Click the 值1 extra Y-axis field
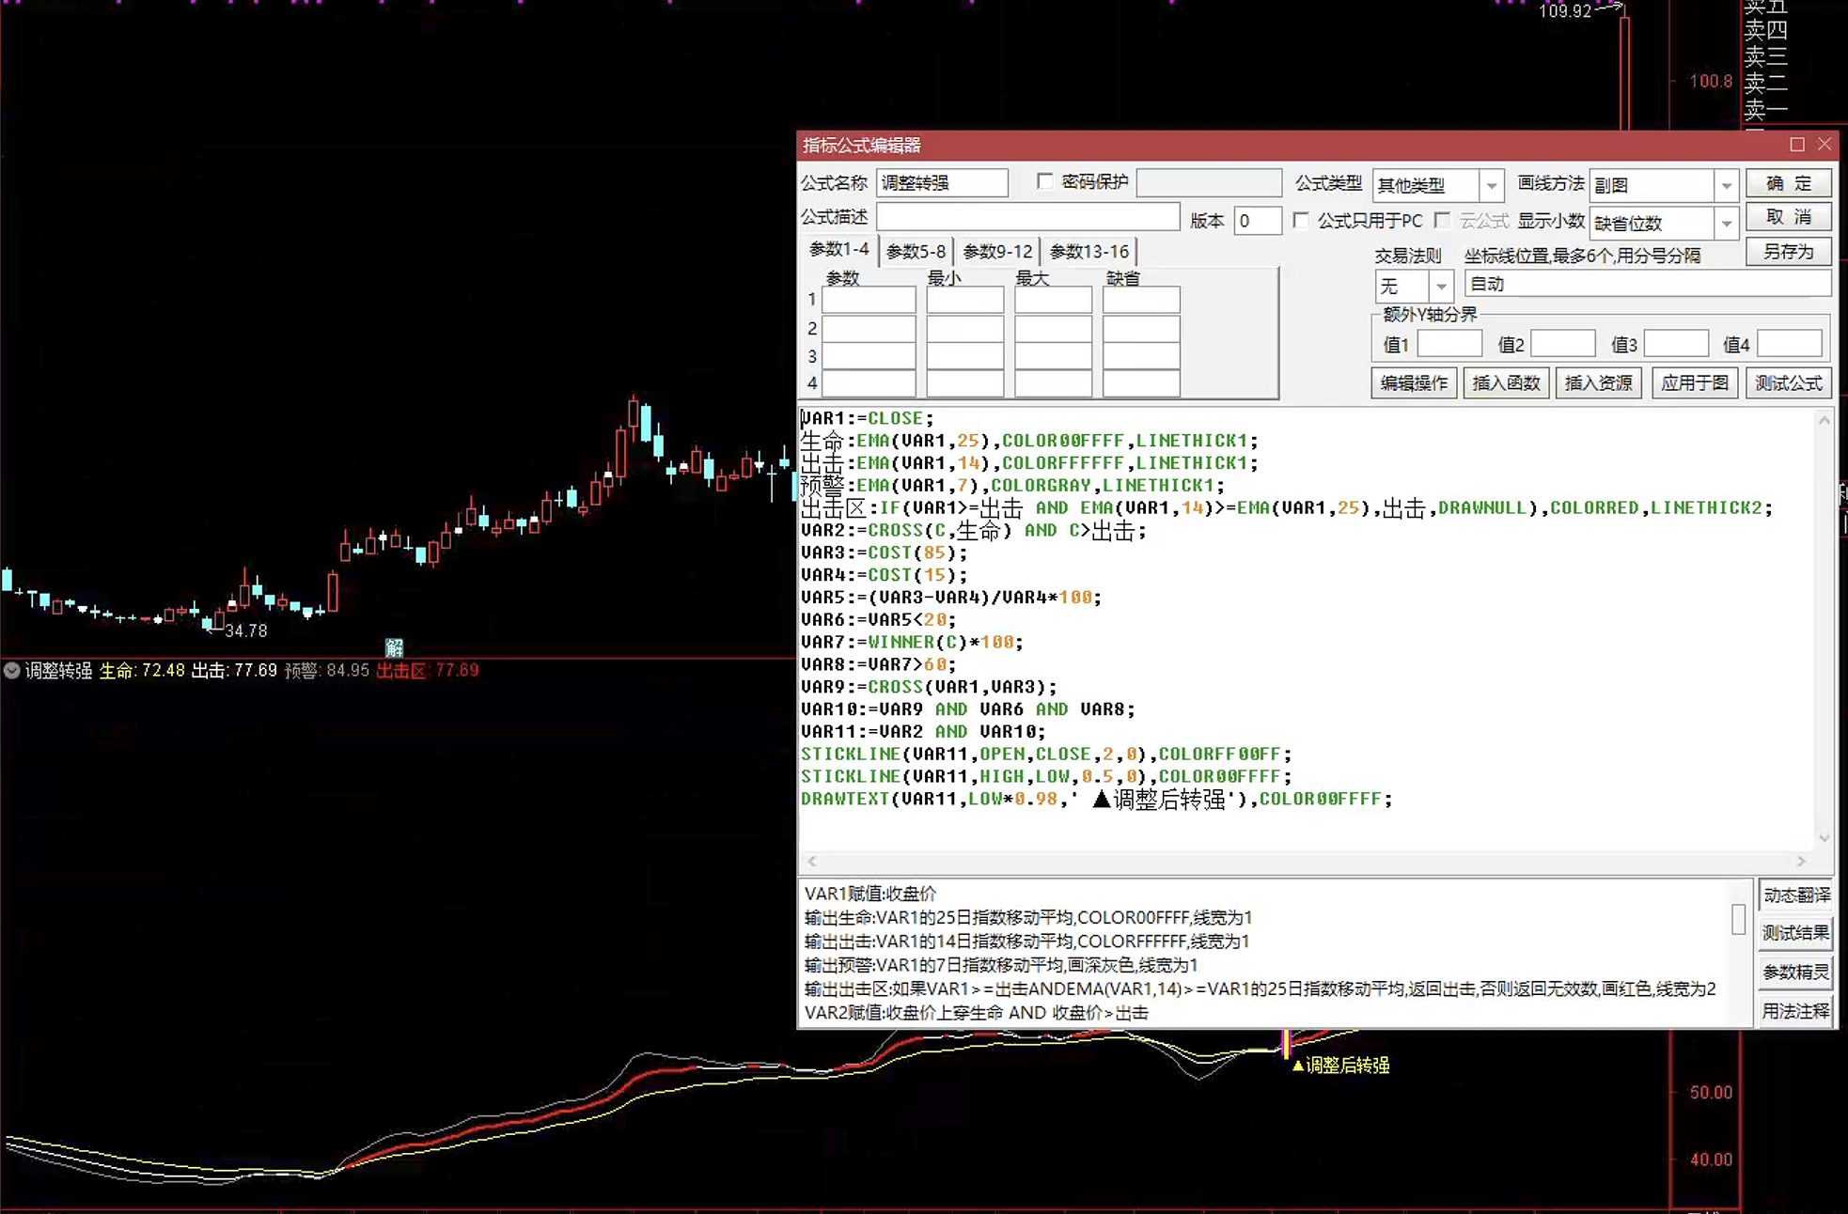 tap(1449, 344)
